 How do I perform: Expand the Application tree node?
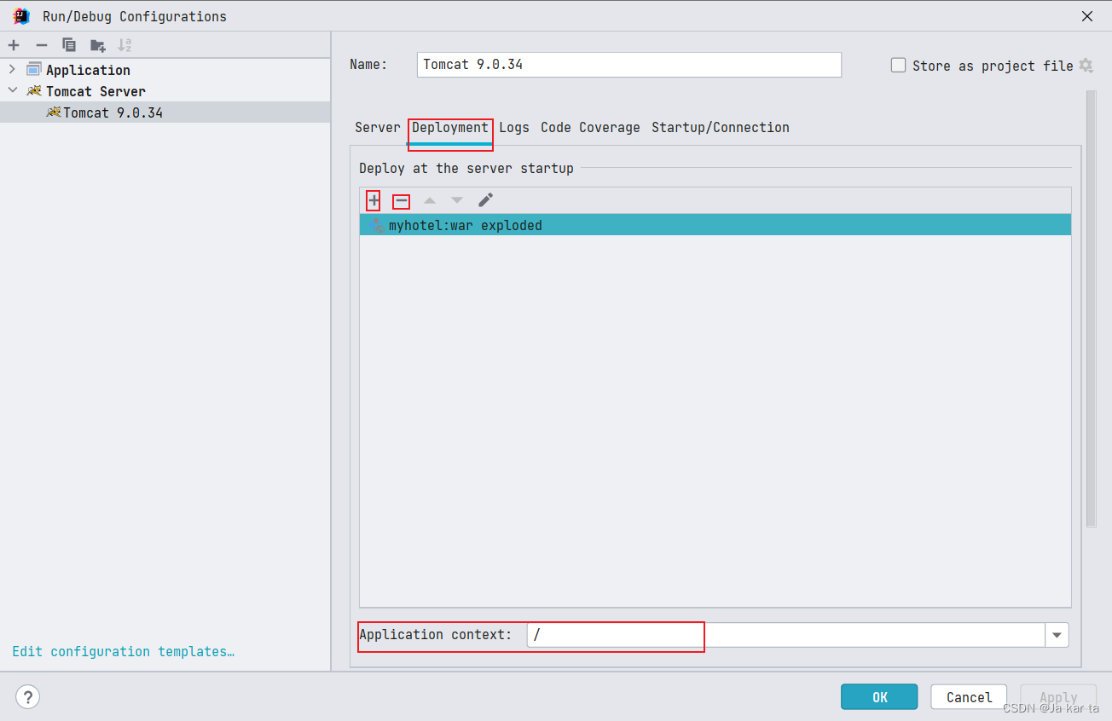tap(12, 70)
